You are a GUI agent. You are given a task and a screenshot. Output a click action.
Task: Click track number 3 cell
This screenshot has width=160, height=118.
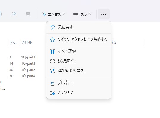coord(10,57)
